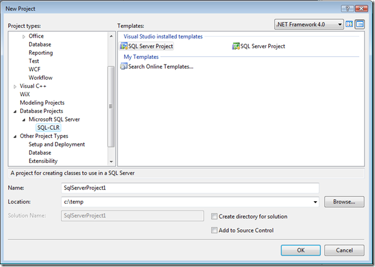
Task: Select the Extensibility project type
Action: tap(43, 161)
